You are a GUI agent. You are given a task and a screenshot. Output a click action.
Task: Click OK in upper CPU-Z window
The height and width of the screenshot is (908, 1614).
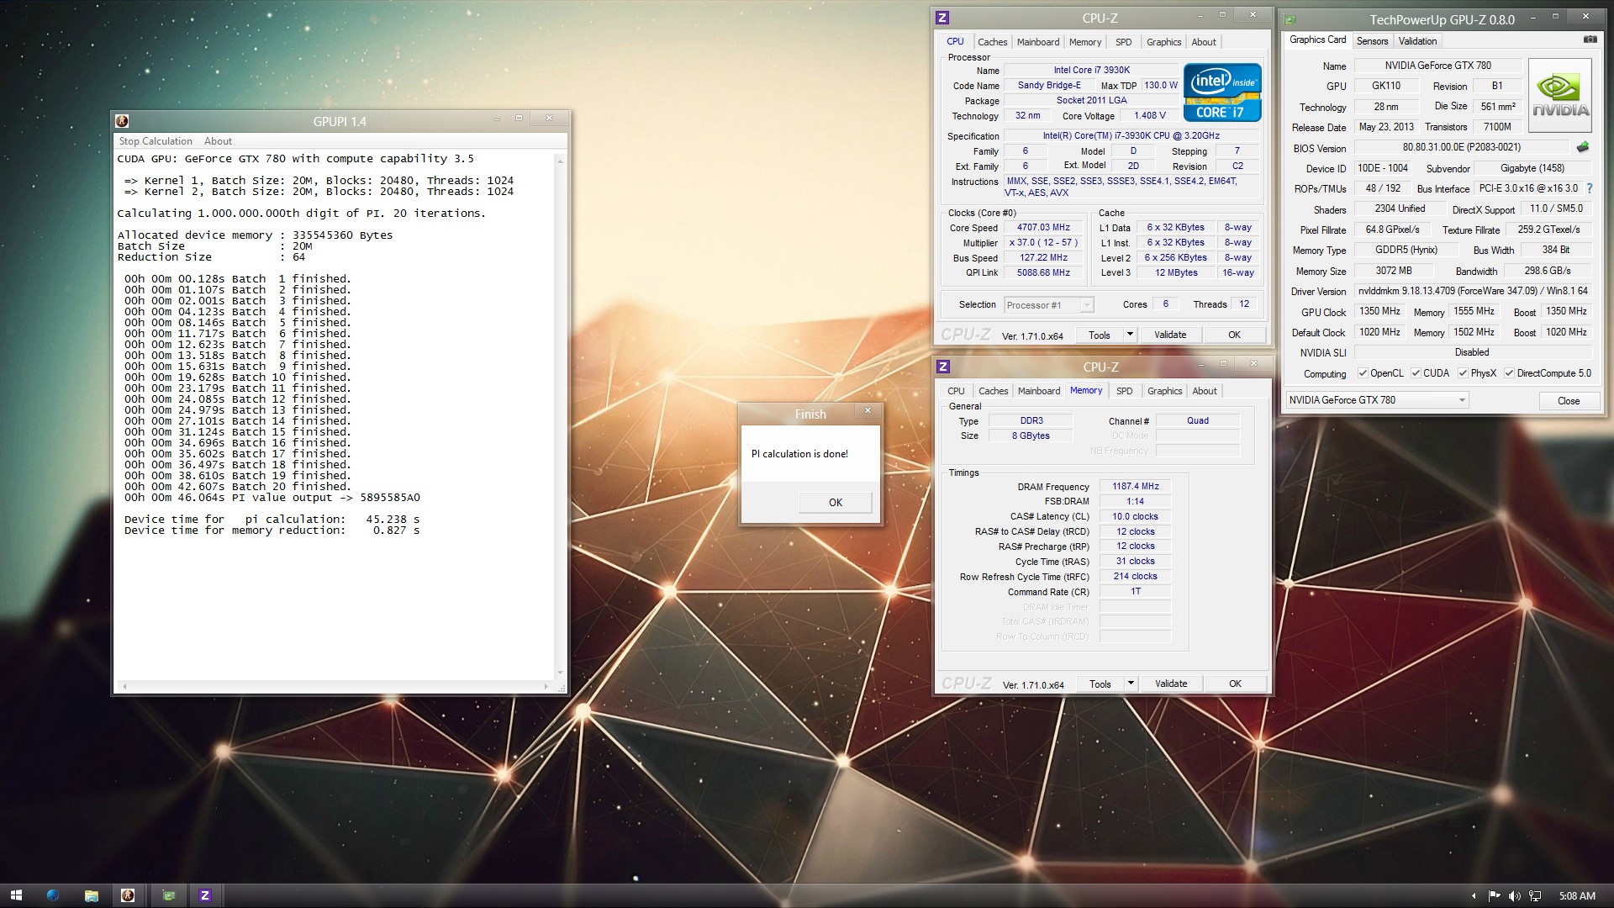coord(1234,335)
